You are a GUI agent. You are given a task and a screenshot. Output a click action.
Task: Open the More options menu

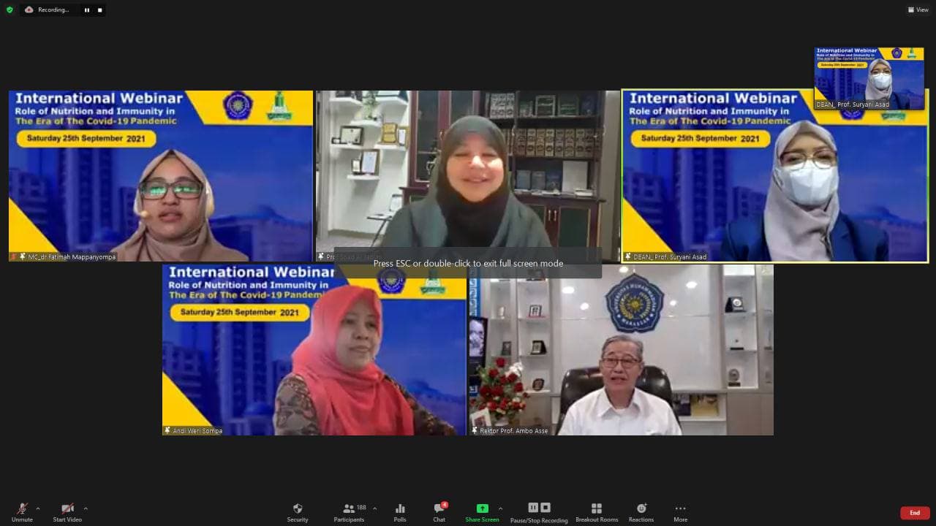[681, 512]
